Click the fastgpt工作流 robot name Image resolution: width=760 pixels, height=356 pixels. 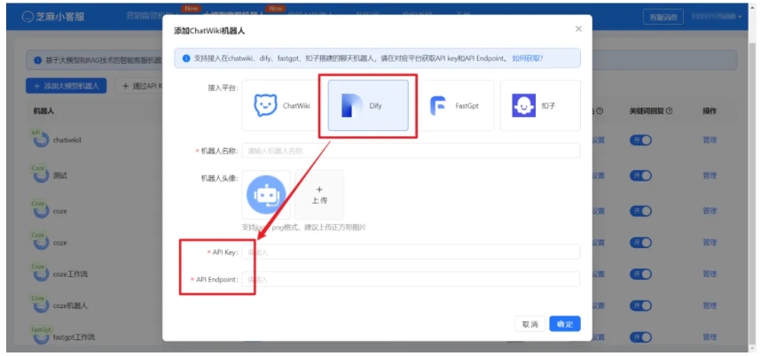74,337
